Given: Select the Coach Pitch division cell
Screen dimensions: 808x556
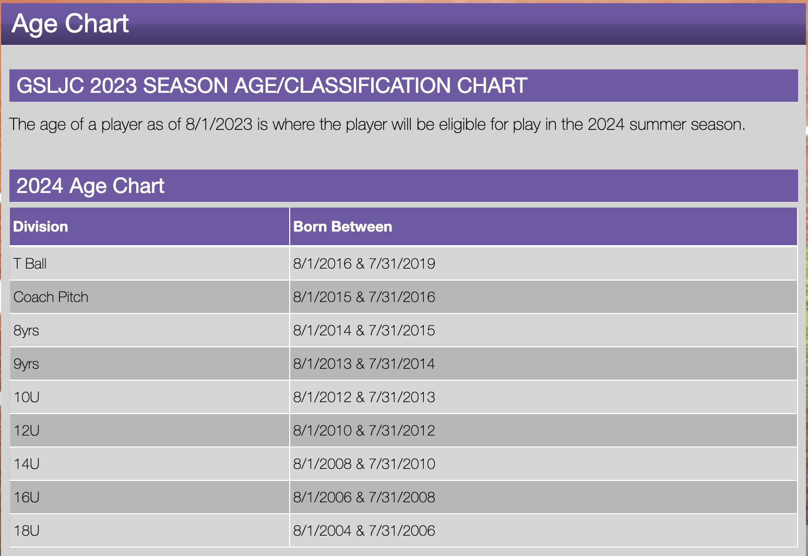Looking at the screenshot, I should (x=51, y=297).
